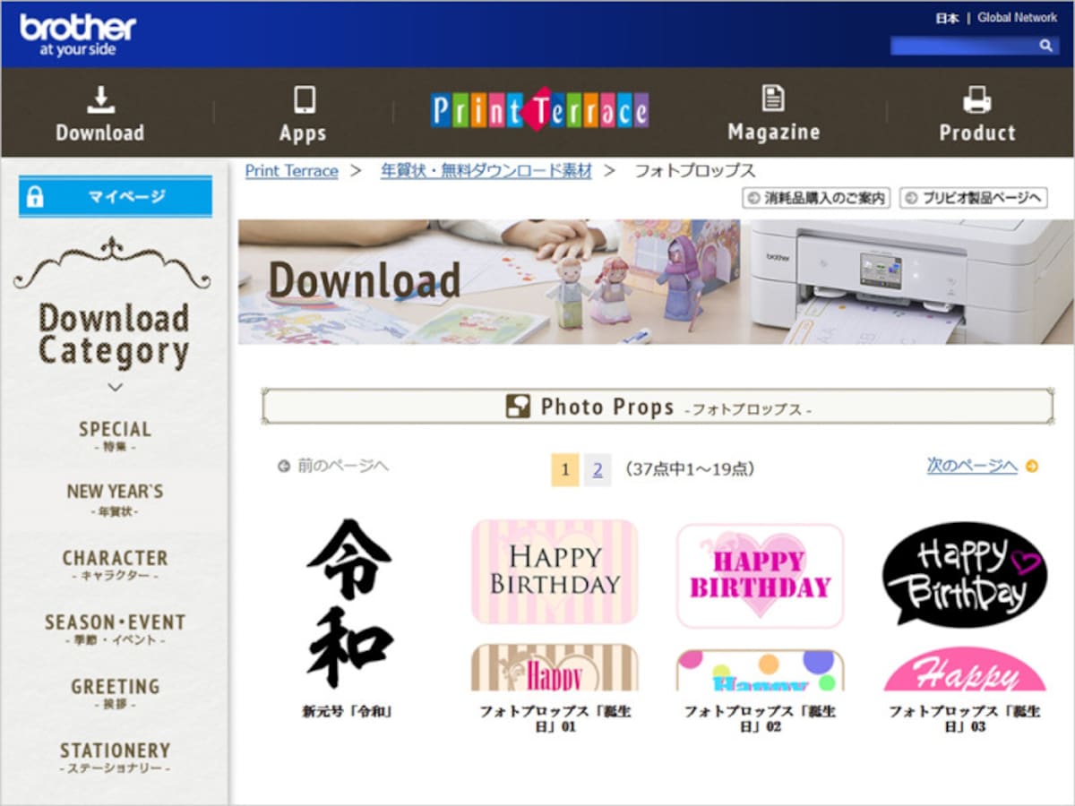Click the フォトプロップス「誕生日」03 caption
This screenshot has width=1075, height=806.
tap(965, 719)
